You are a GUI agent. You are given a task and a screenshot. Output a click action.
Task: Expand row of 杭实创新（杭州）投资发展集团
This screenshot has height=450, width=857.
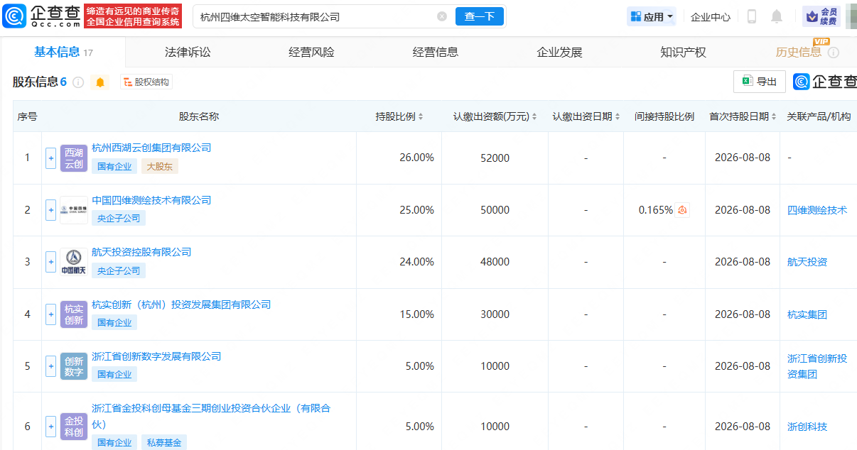(50, 314)
